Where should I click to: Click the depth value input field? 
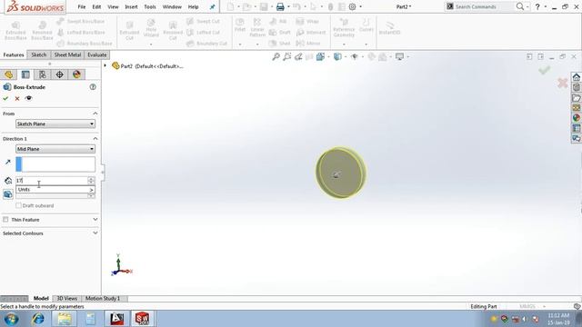pyautogui.click(x=52, y=181)
